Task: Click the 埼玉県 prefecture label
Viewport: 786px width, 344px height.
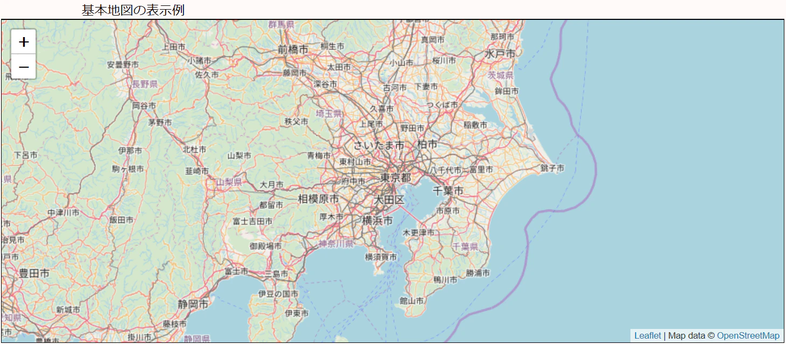Action: click(x=329, y=113)
